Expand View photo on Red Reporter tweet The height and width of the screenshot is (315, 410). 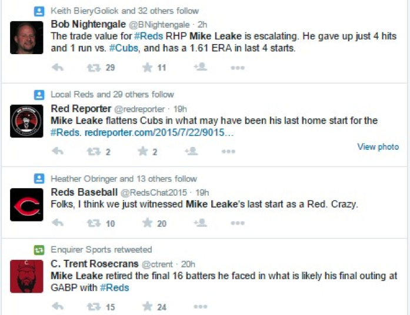click(x=378, y=147)
